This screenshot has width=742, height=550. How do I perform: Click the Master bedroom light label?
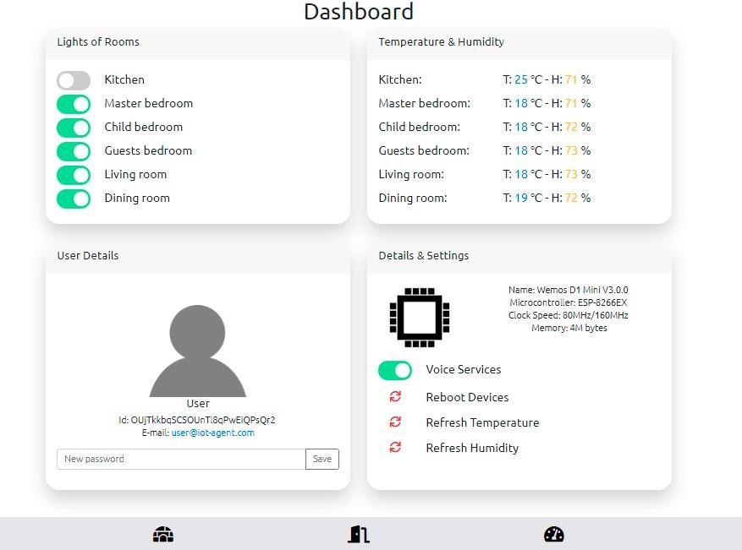pos(149,103)
